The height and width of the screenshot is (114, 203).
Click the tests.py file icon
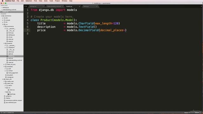(x=7, y=58)
